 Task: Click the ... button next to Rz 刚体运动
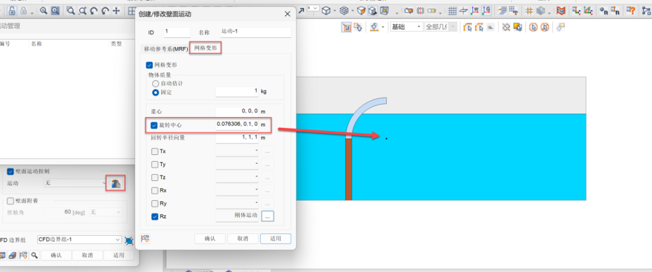[x=268, y=215]
